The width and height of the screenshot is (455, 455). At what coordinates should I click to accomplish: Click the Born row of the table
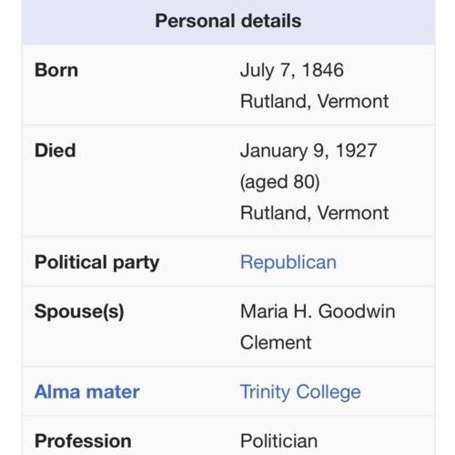[x=228, y=86]
